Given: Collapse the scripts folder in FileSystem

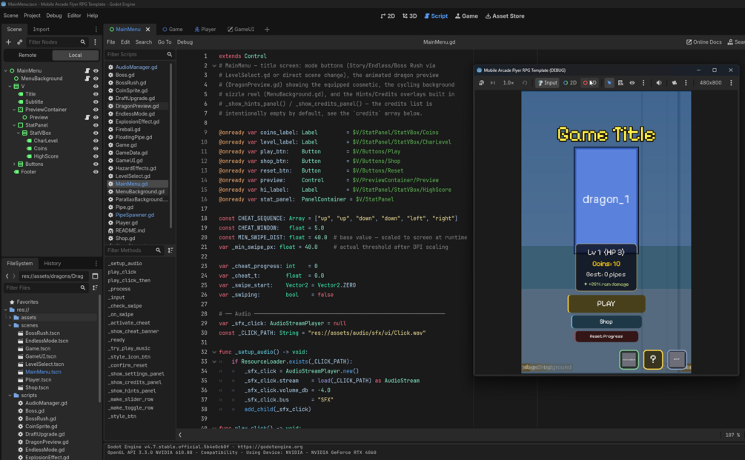Looking at the screenshot, I should coord(10,395).
